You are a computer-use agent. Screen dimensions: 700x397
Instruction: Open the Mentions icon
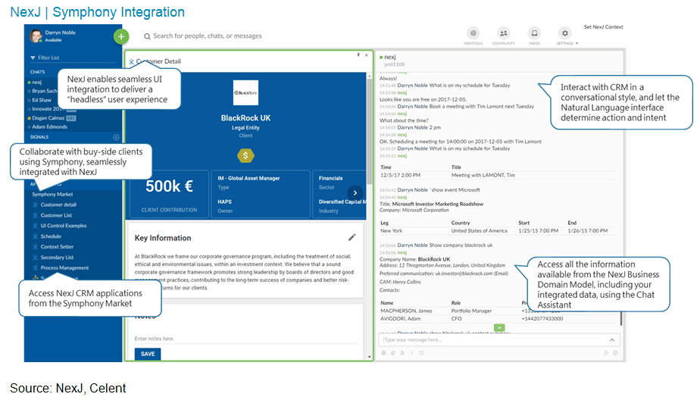coord(473,34)
